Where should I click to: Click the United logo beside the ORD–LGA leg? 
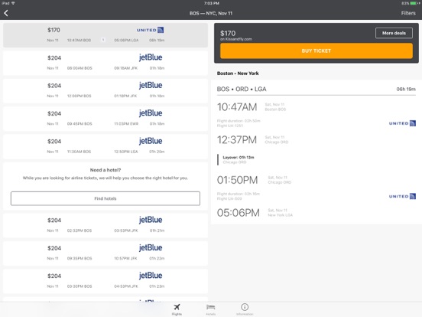point(402,196)
